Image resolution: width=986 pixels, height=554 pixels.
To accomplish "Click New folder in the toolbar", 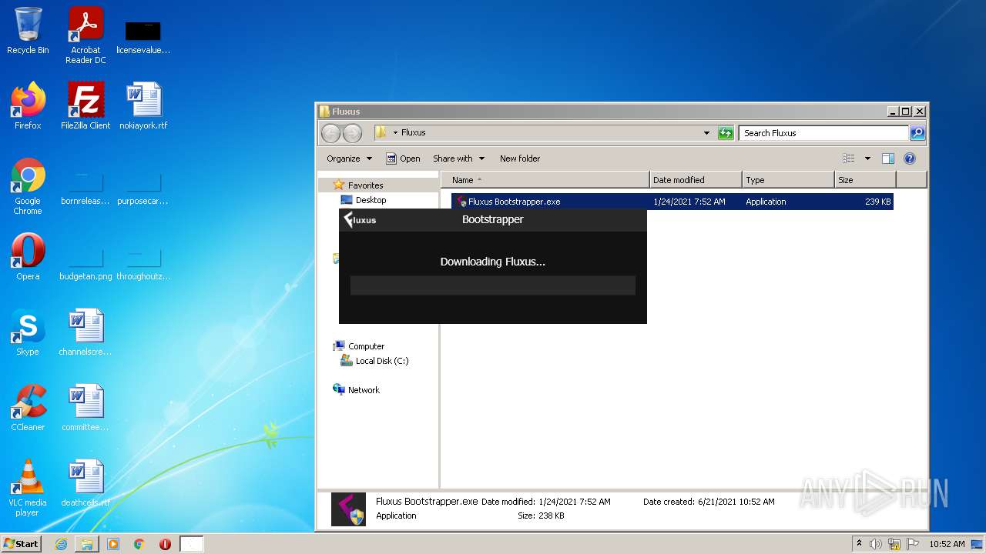I will (520, 159).
